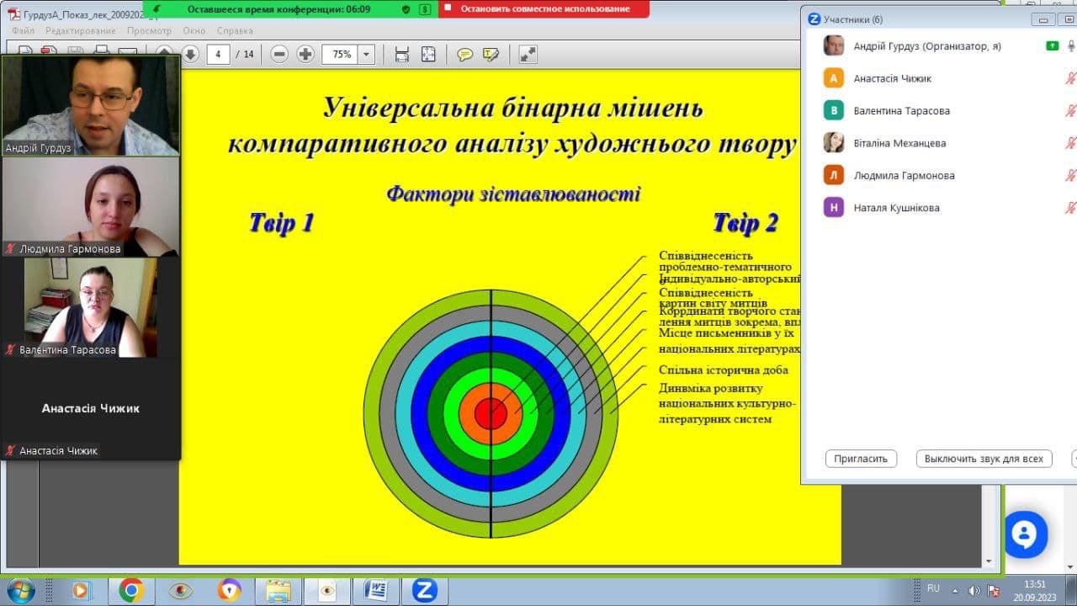
Task: Select the fit one full page icon
Action: [x=428, y=55]
